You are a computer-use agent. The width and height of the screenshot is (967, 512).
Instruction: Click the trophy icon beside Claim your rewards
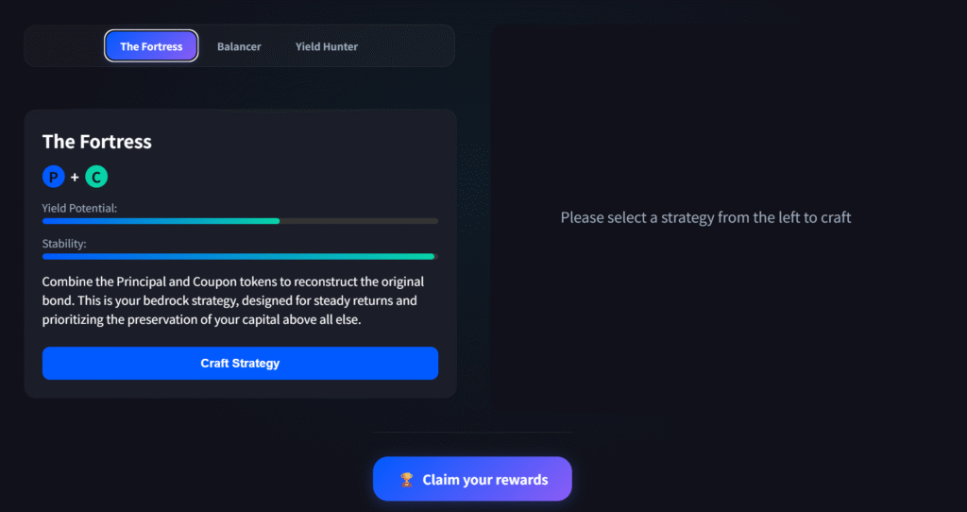(x=407, y=480)
